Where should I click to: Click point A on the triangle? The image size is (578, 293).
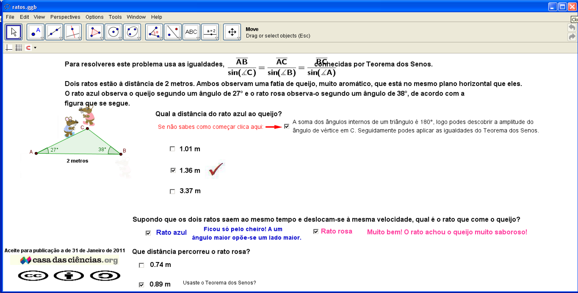point(36,153)
